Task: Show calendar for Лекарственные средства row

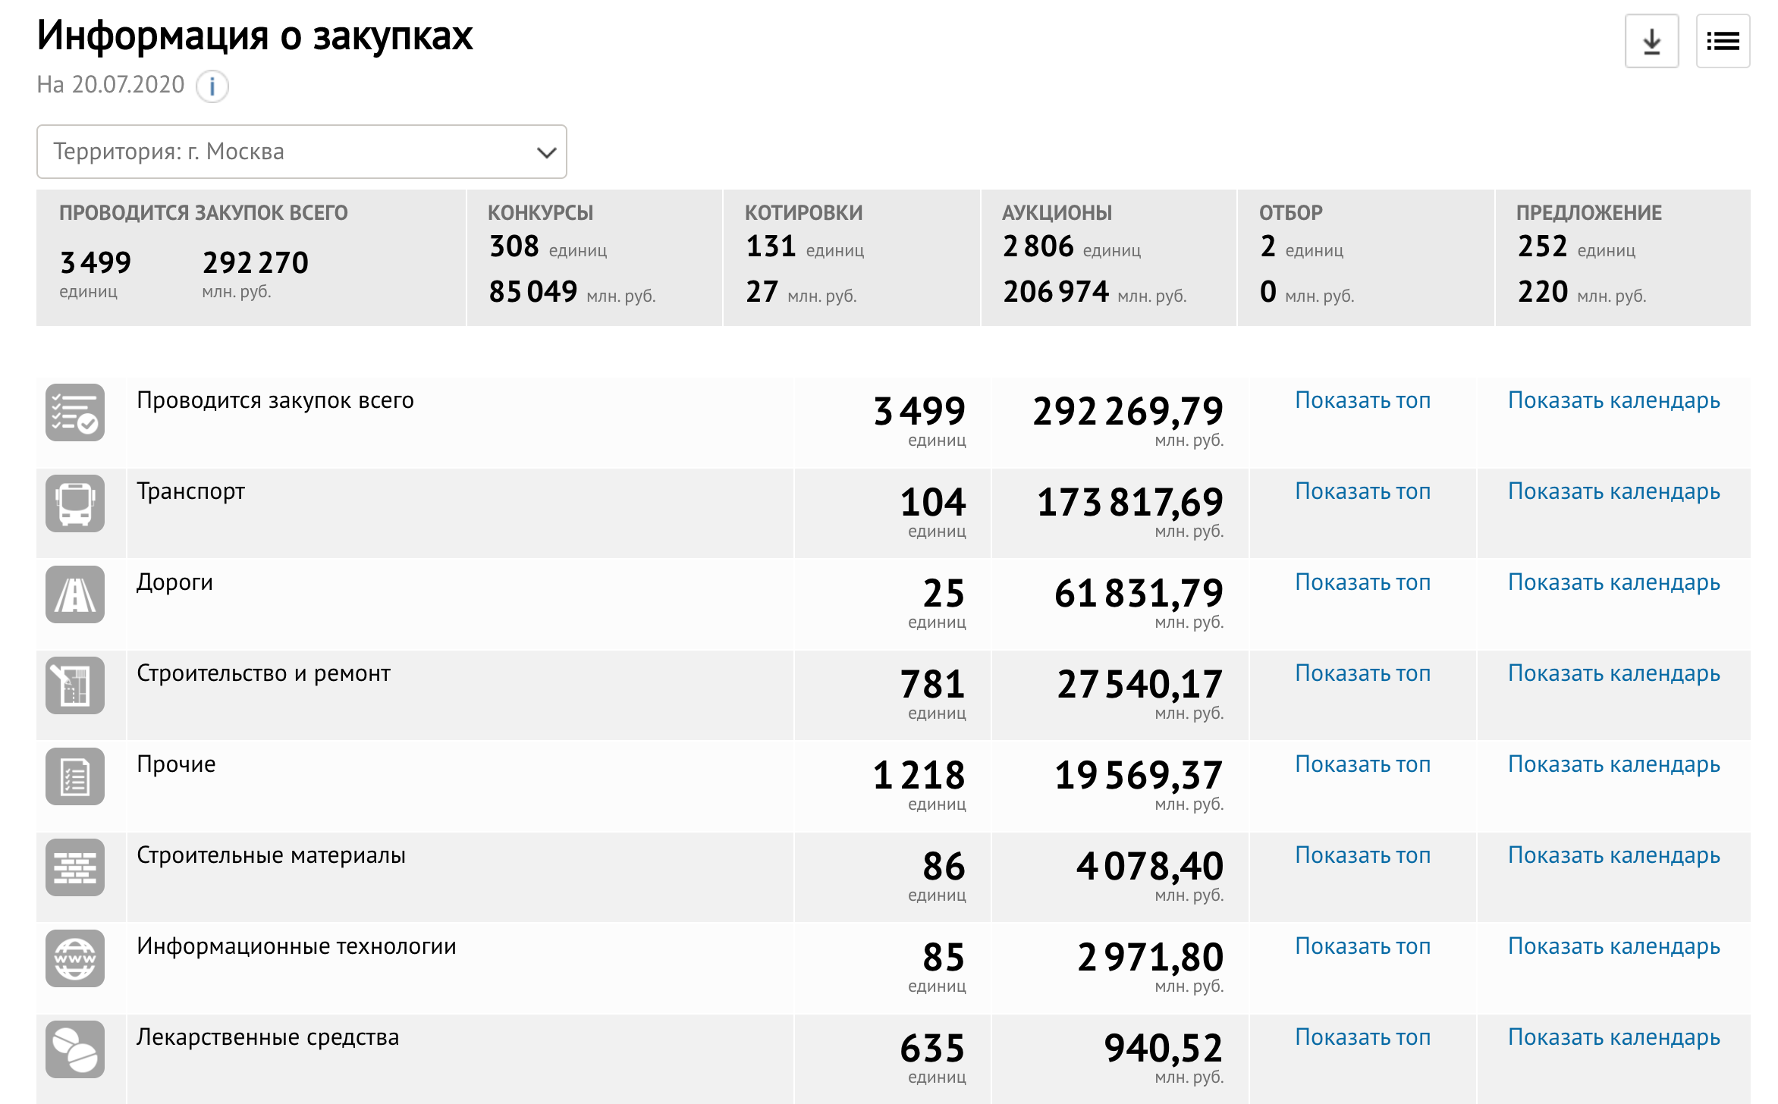Action: (x=1613, y=1037)
